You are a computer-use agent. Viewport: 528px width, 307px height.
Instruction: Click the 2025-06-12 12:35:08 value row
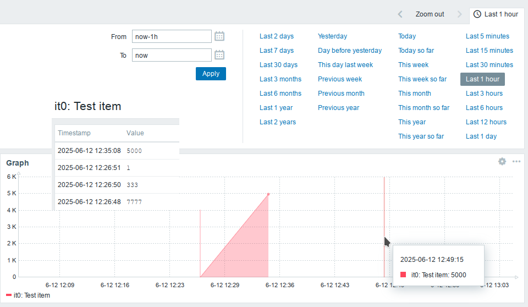pos(117,151)
